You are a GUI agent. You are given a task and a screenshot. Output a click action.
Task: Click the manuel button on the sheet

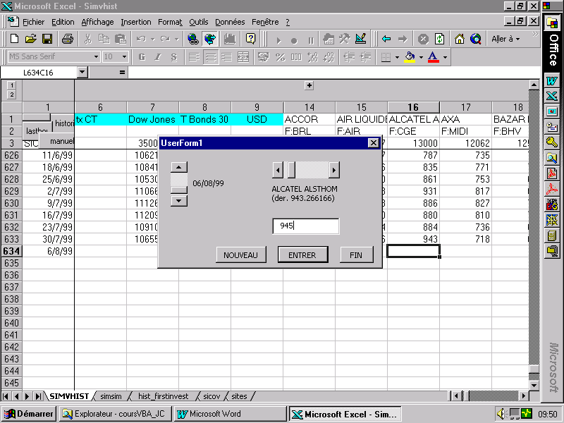coord(56,141)
